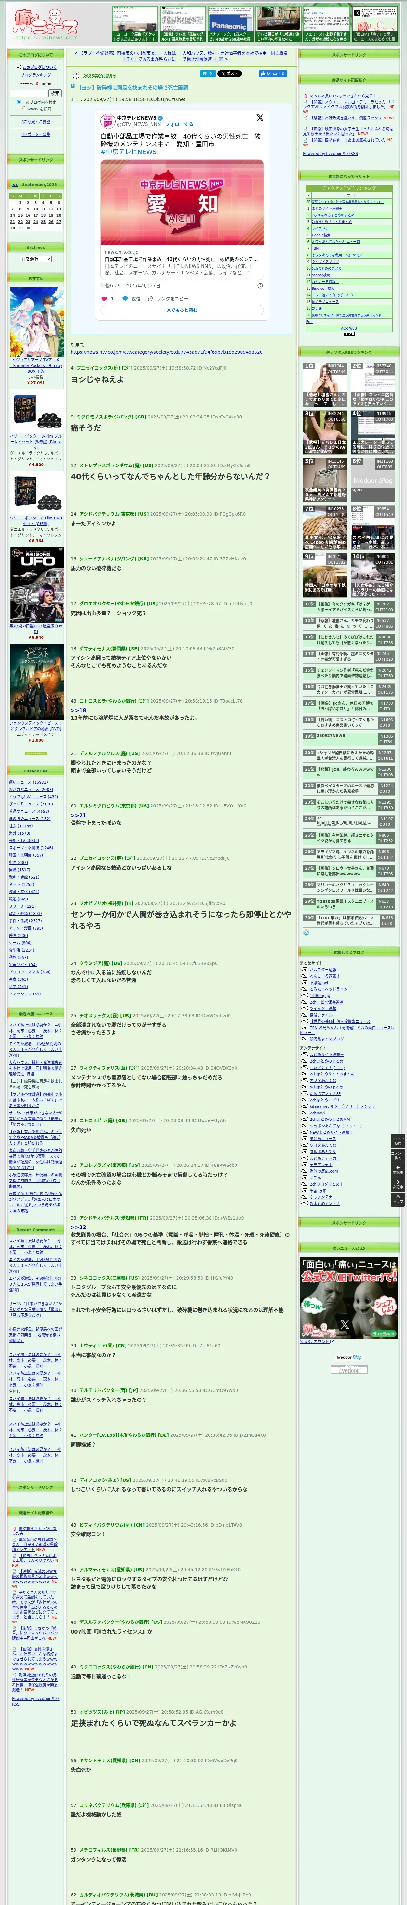Open tweet info circle icon
The image size is (407, 1905).
259,285
